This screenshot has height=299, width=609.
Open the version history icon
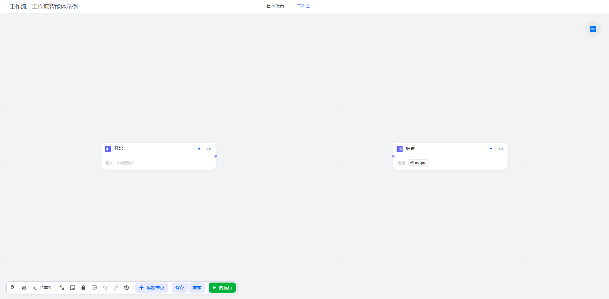click(x=127, y=288)
